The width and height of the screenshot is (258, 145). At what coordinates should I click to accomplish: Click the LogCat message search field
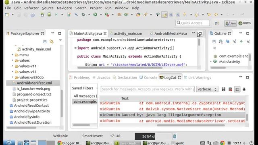pyautogui.click(x=148, y=89)
